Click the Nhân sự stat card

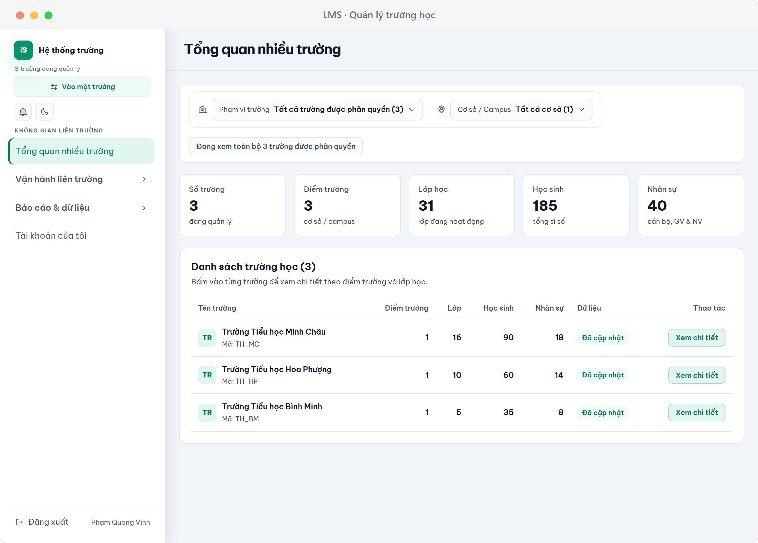pos(690,205)
